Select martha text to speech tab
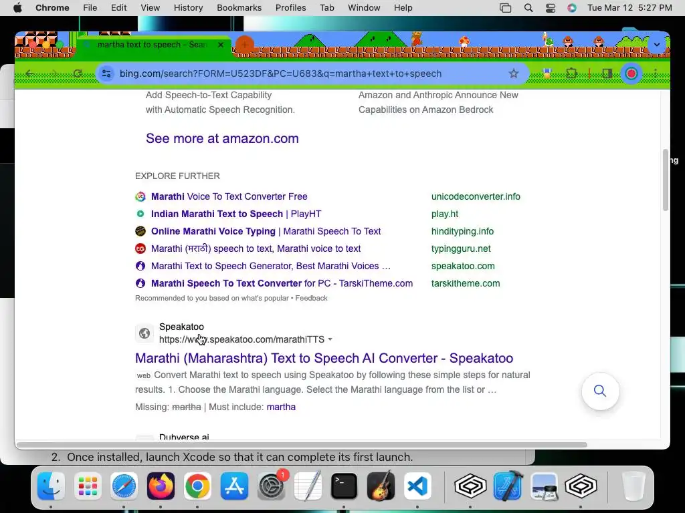 tap(153, 45)
